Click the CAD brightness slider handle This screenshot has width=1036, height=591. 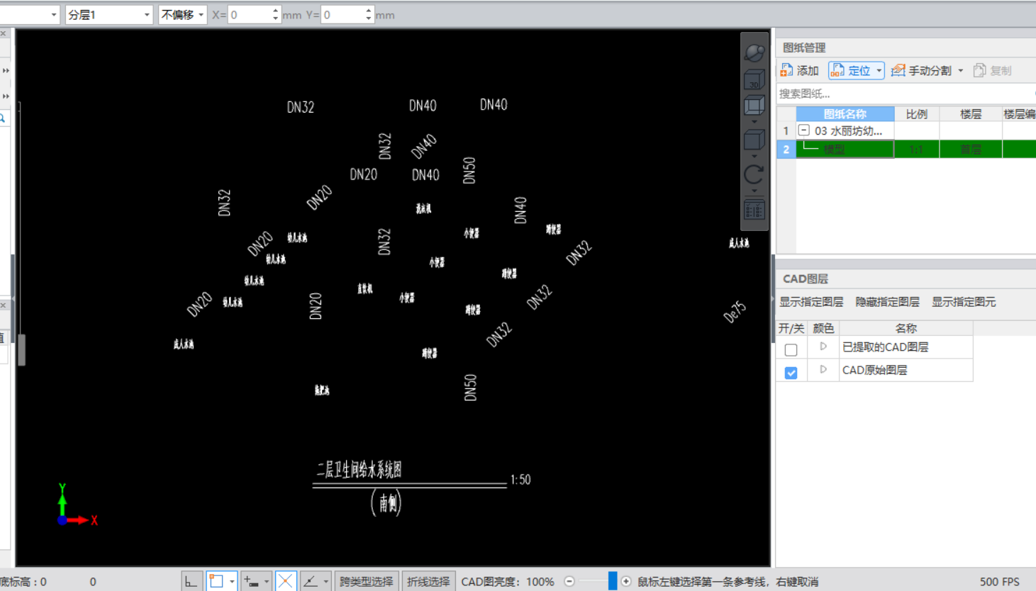(612, 581)
